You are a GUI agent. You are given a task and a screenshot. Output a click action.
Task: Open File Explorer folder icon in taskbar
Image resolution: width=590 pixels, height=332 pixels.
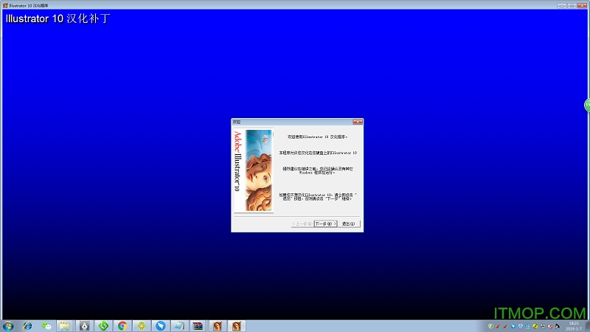pos(65,326)
